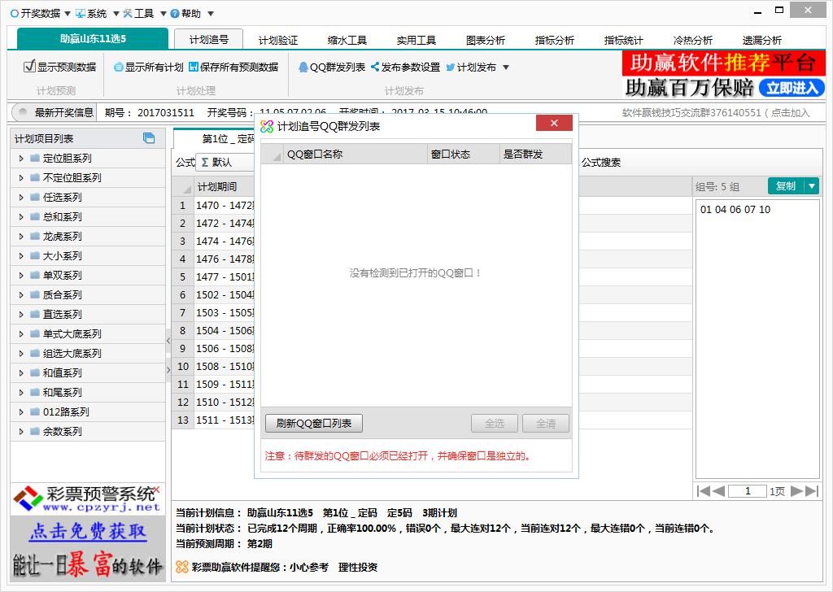
Task: Click the green 复制 button
Action: point(785,186)
